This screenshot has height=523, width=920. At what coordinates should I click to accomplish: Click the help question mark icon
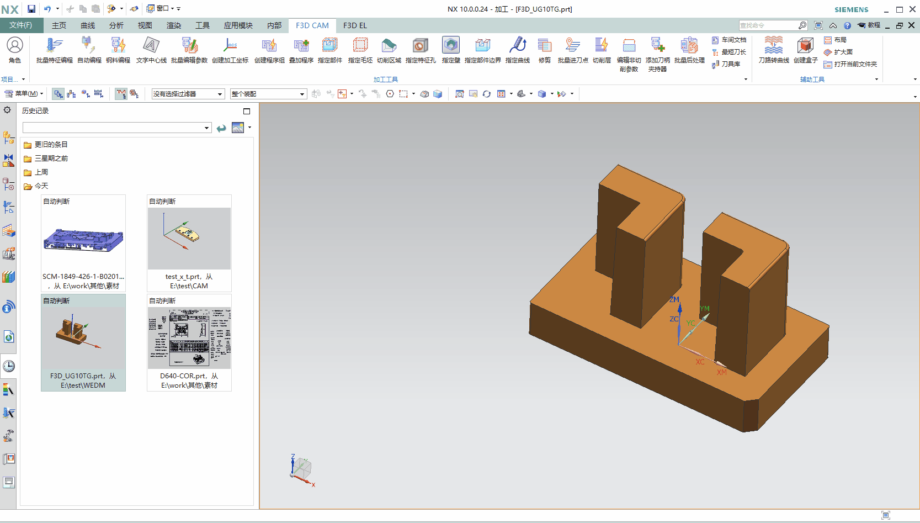847,25
